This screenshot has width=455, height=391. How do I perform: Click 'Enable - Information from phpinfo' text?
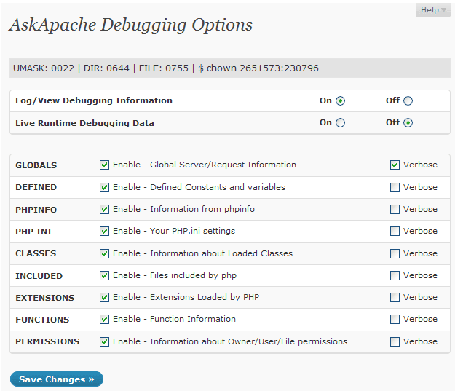click(x=183, y=209)
